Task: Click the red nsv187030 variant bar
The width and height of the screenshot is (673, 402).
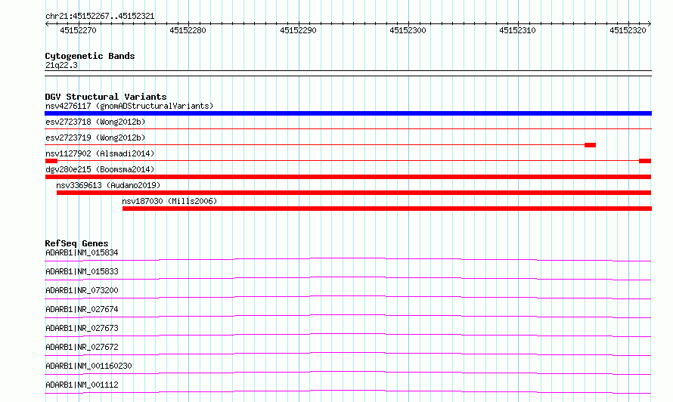Action: [387, 209]
